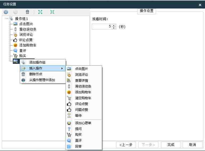Click the <上一步 button

click(x=126, y=145)
